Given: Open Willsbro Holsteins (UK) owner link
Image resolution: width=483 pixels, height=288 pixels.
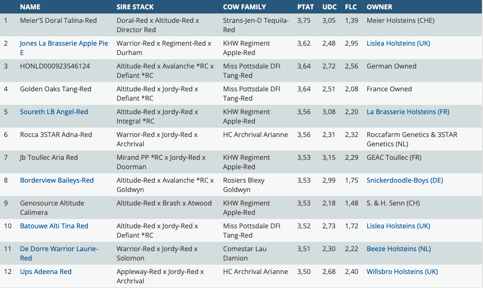Looking at the screenshot, I should click(402, 272).
